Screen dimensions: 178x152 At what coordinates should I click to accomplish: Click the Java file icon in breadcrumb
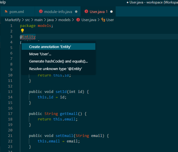tap(78, 20)
